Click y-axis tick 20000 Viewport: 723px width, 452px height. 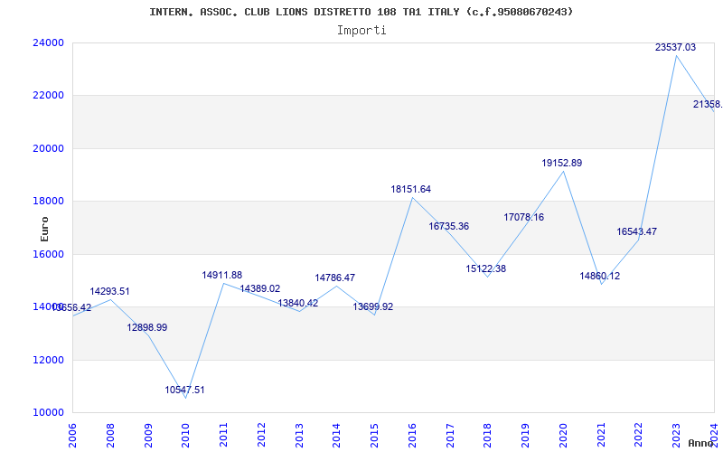click(48, 148)
